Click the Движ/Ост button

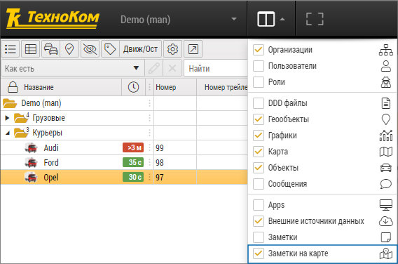[x=140, y=49]
